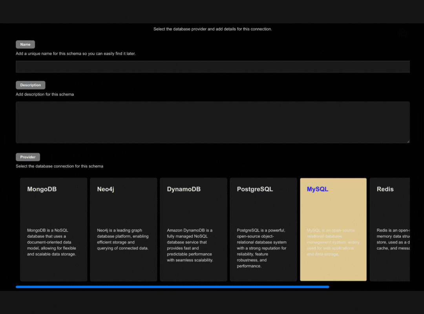Click the Redis card title
The height and width of the screenshot is (314, 424).
tap(385, 189)
